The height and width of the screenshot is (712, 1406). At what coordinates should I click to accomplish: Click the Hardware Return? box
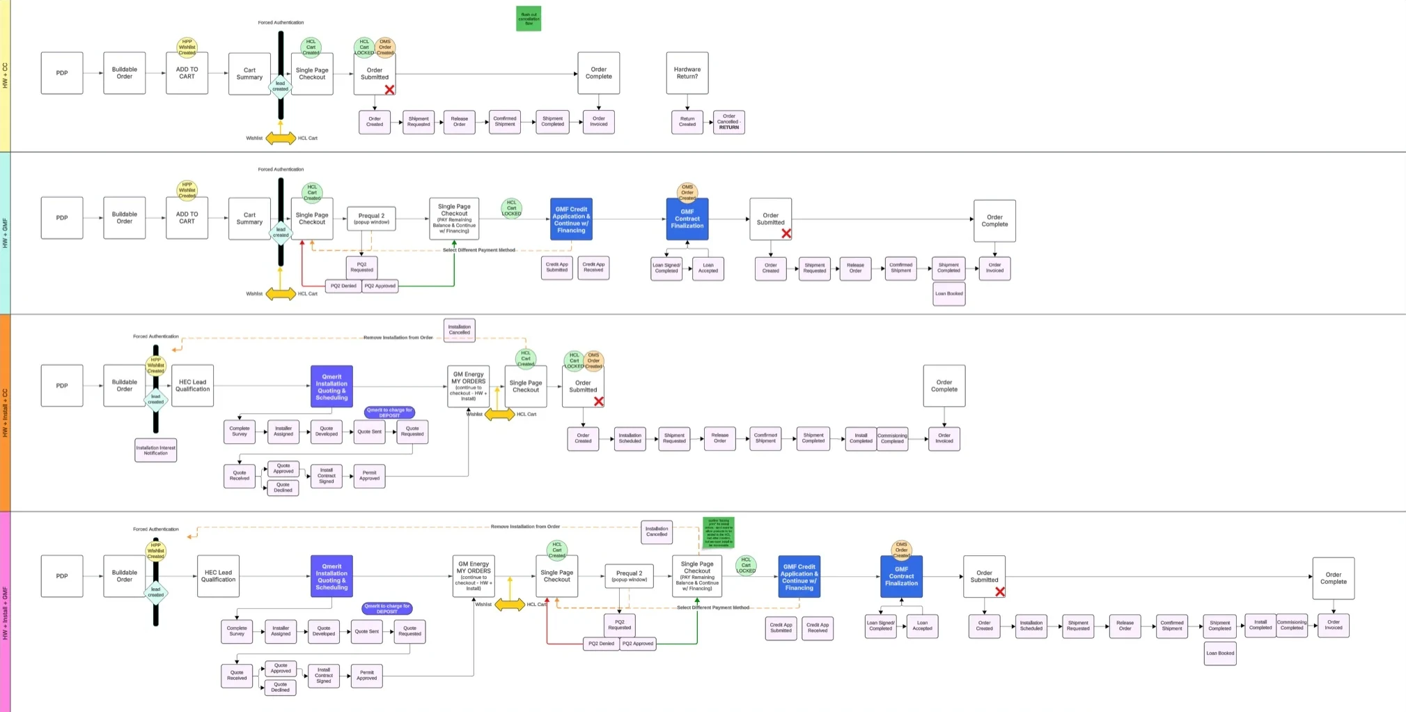[x=687, y=73]
